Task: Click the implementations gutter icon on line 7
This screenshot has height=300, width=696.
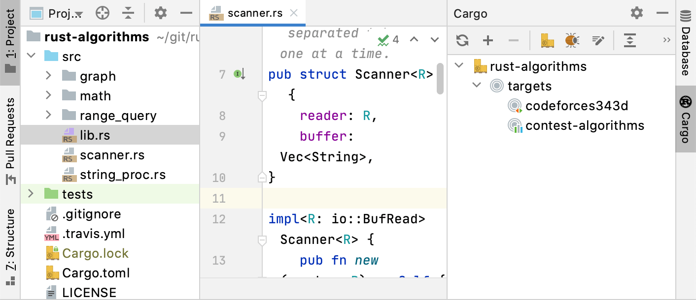Action: click(x=239, y=74)
